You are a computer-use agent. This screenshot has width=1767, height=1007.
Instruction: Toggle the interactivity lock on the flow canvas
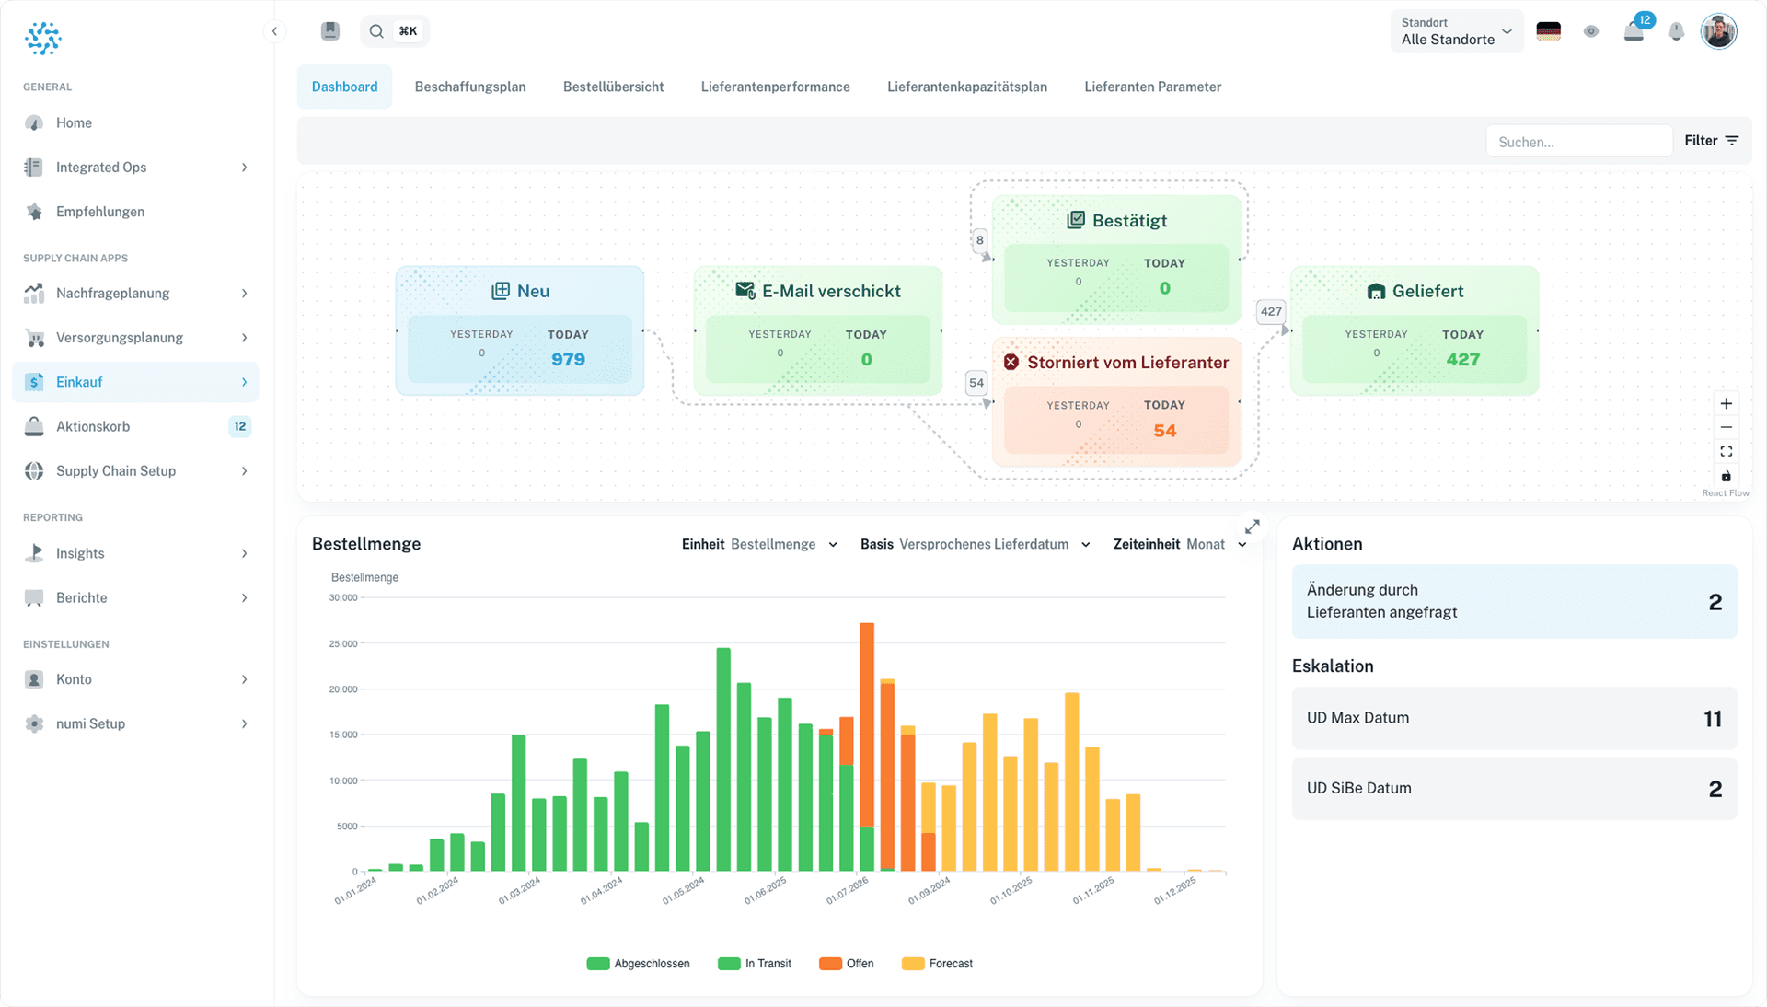tap(1727, 475)
